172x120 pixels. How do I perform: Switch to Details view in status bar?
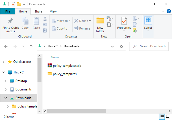pyautogui.click(x=162, y=117)
